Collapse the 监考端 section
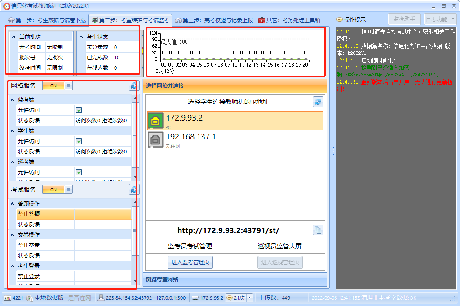460x306 pixels. pos(12,100)
